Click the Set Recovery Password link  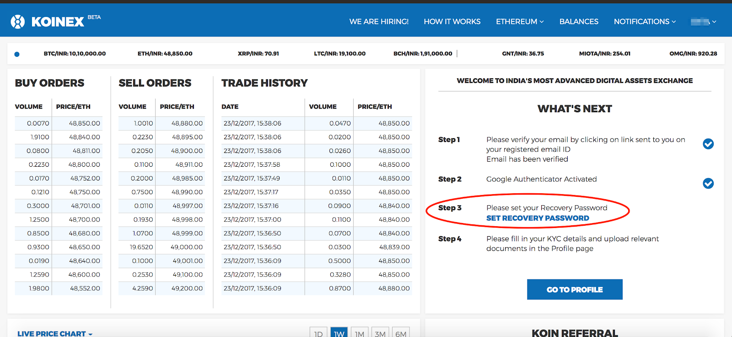(x=538, y=218)
